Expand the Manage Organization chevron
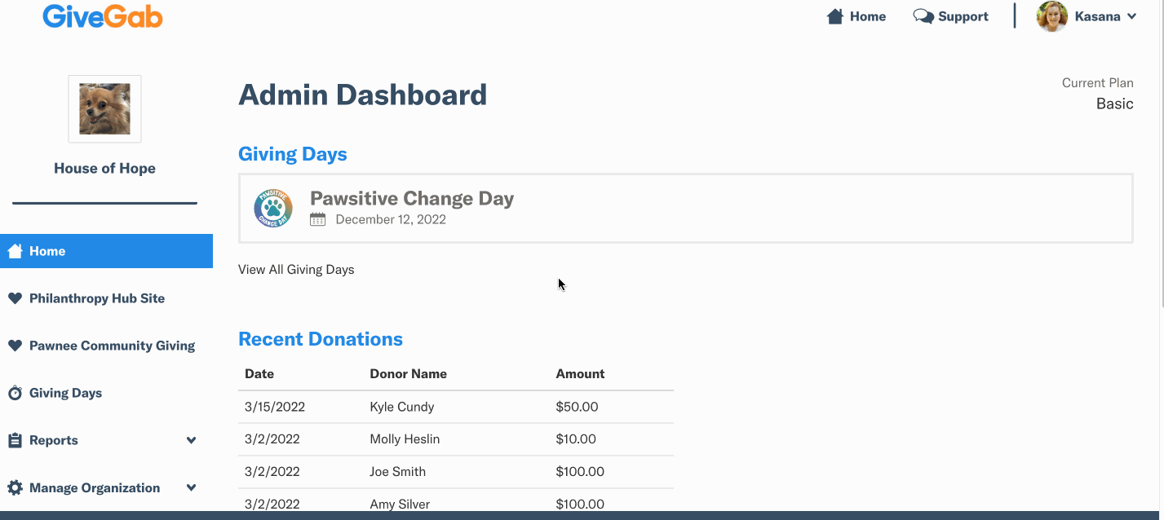This screenshot has height=520, width=1164. click(x=191, y=487)
